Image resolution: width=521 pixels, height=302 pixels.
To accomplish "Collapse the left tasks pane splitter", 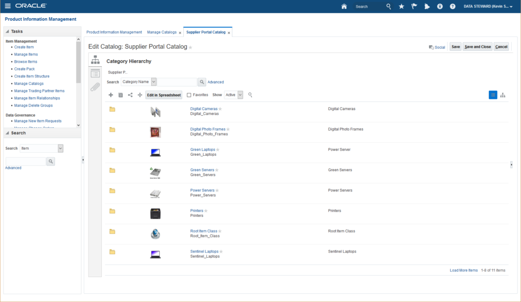I will [83, 160].
